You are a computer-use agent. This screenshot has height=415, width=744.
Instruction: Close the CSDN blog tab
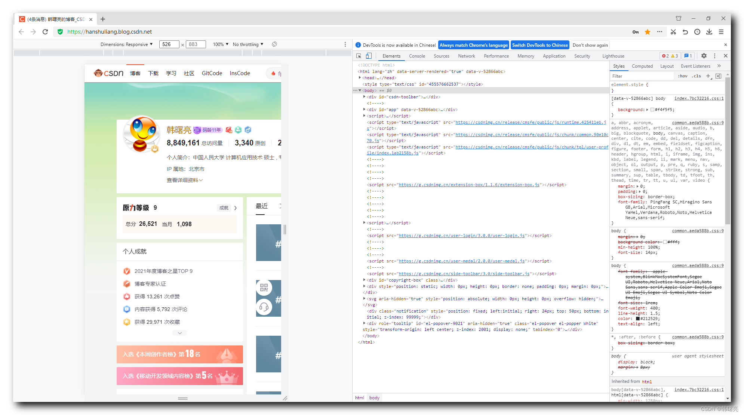(x=91, y=19)
